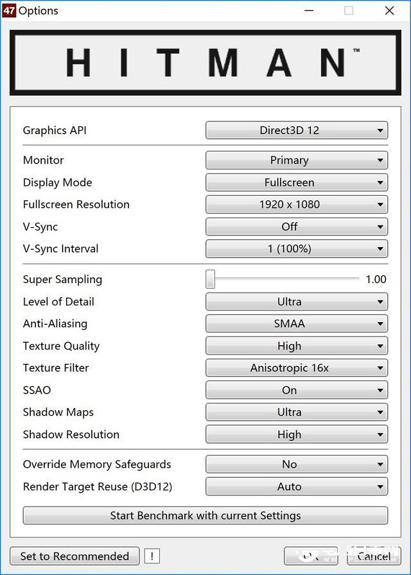411x575 pixels.
Task: Open the V-Sync Interval dropdown
Action: tap(297, 248)
